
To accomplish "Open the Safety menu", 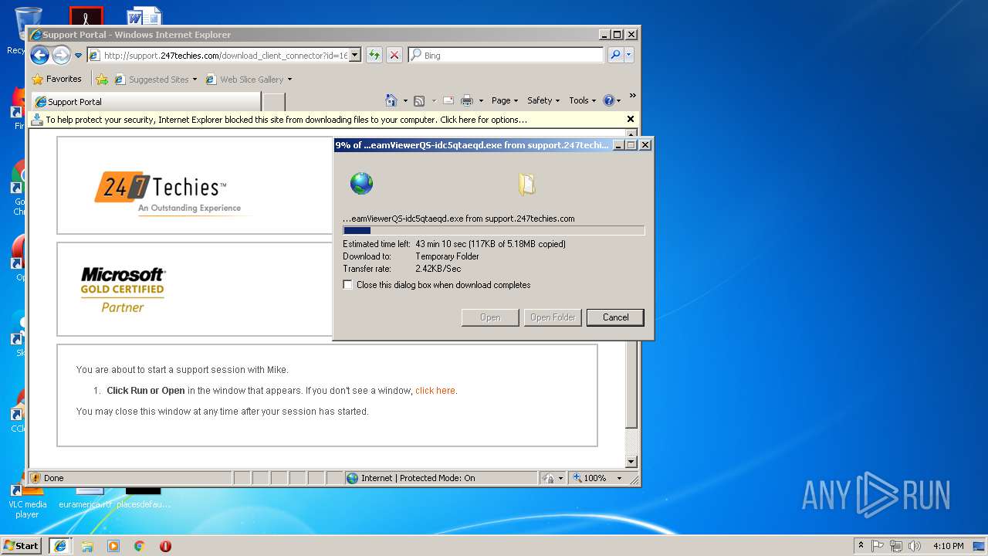I will 543,100.
